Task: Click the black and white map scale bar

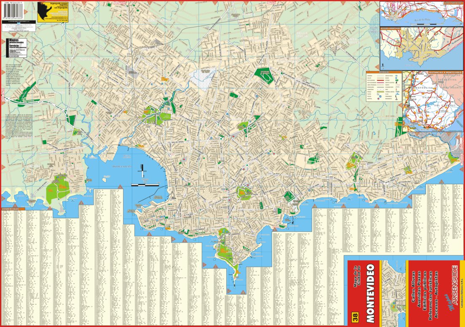Action: pos(145,185)
